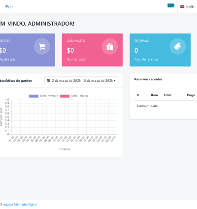197x209 pixels.
Task: Click the Pago column header
Action: pyautogui.click(x=191, y=95)
